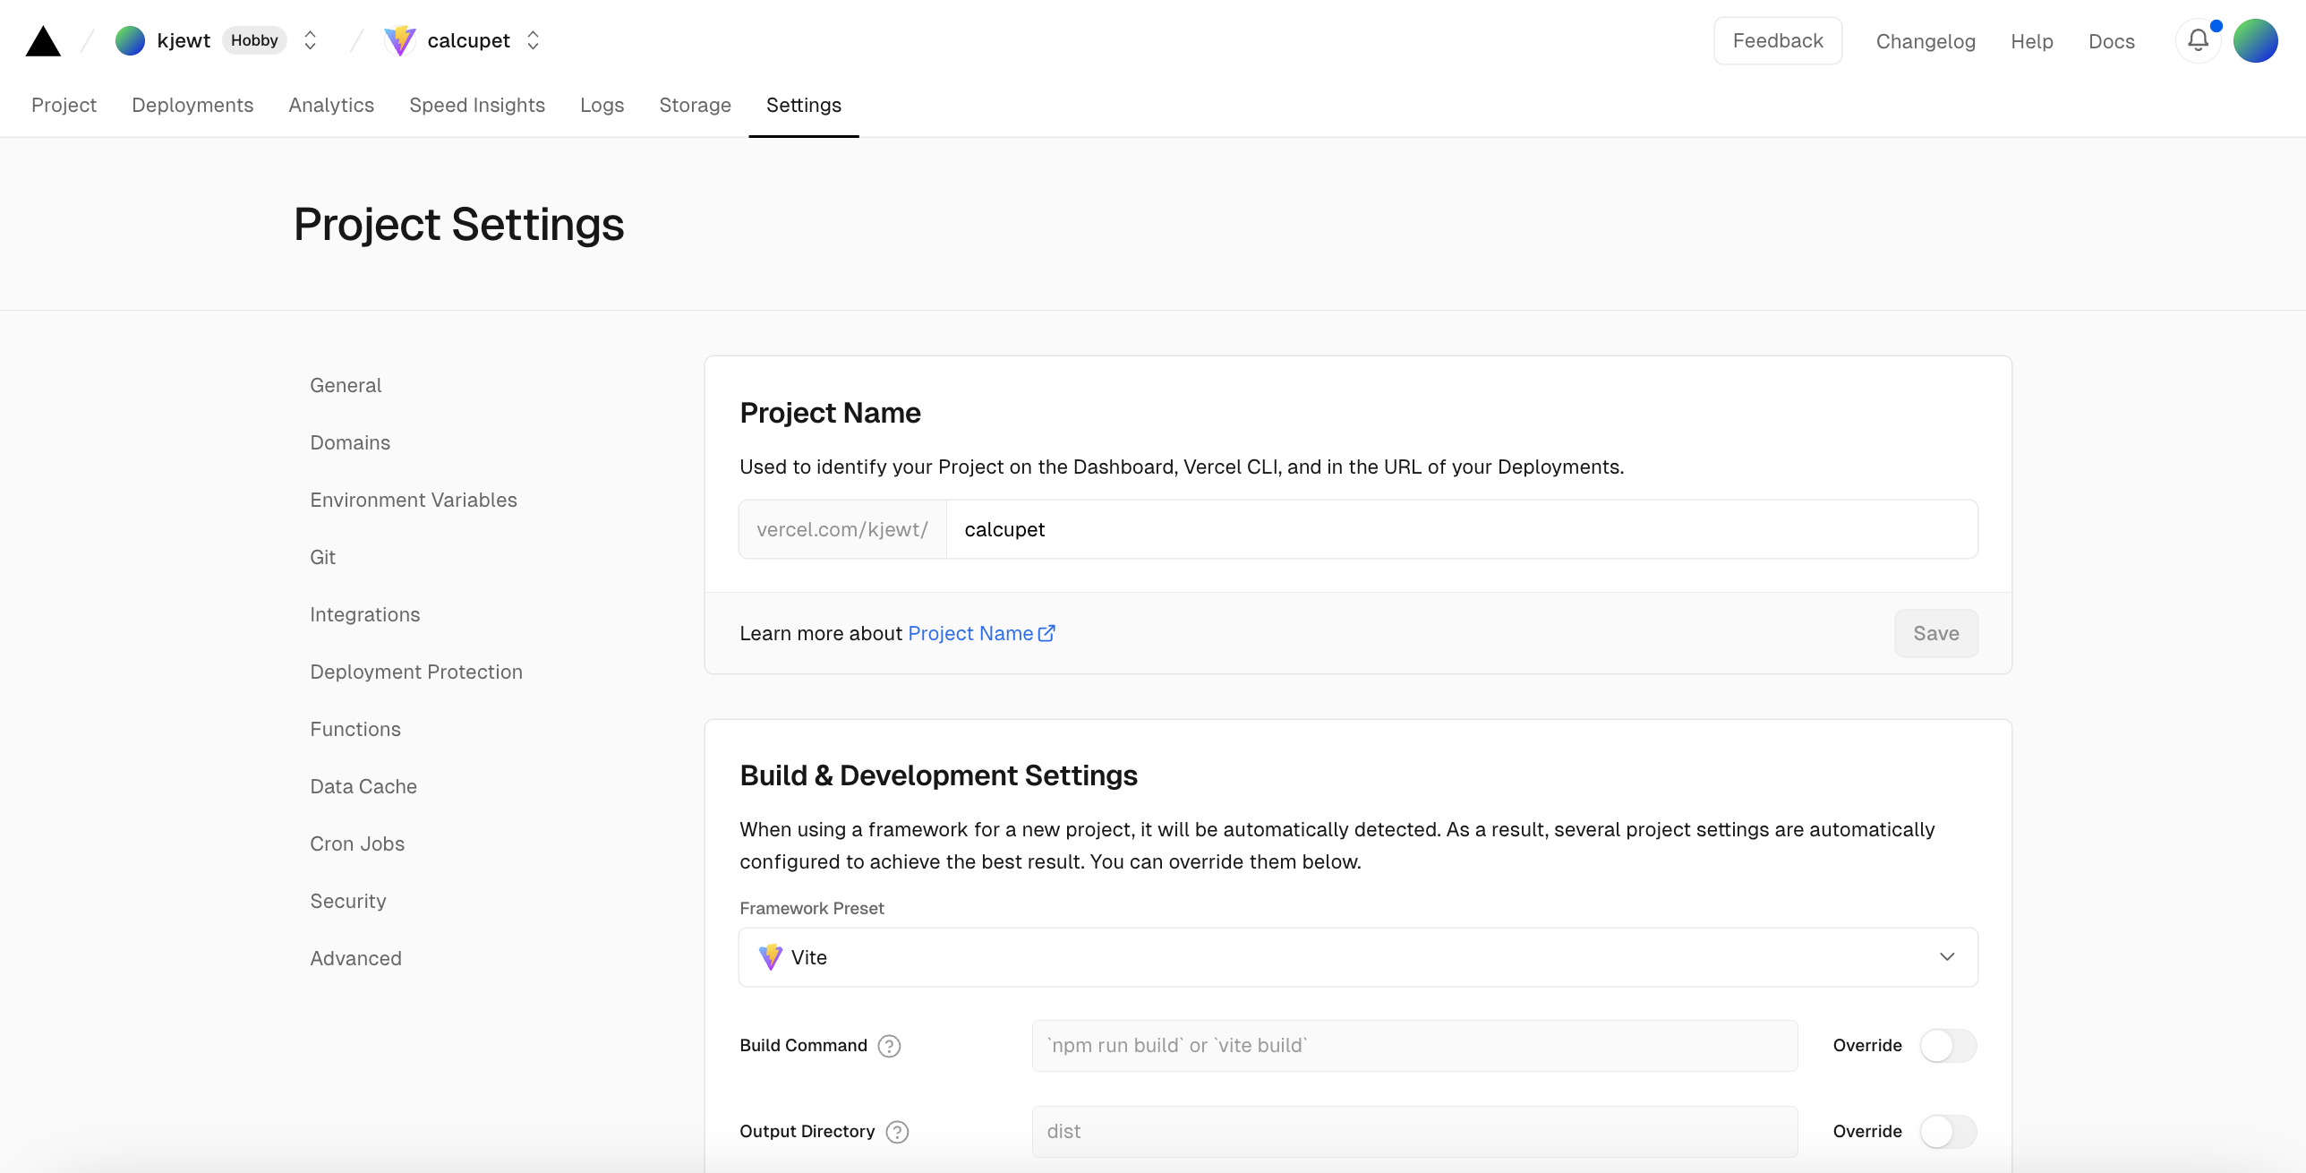
Task: Open the Functions settings section
Action: tap(355, 729)
